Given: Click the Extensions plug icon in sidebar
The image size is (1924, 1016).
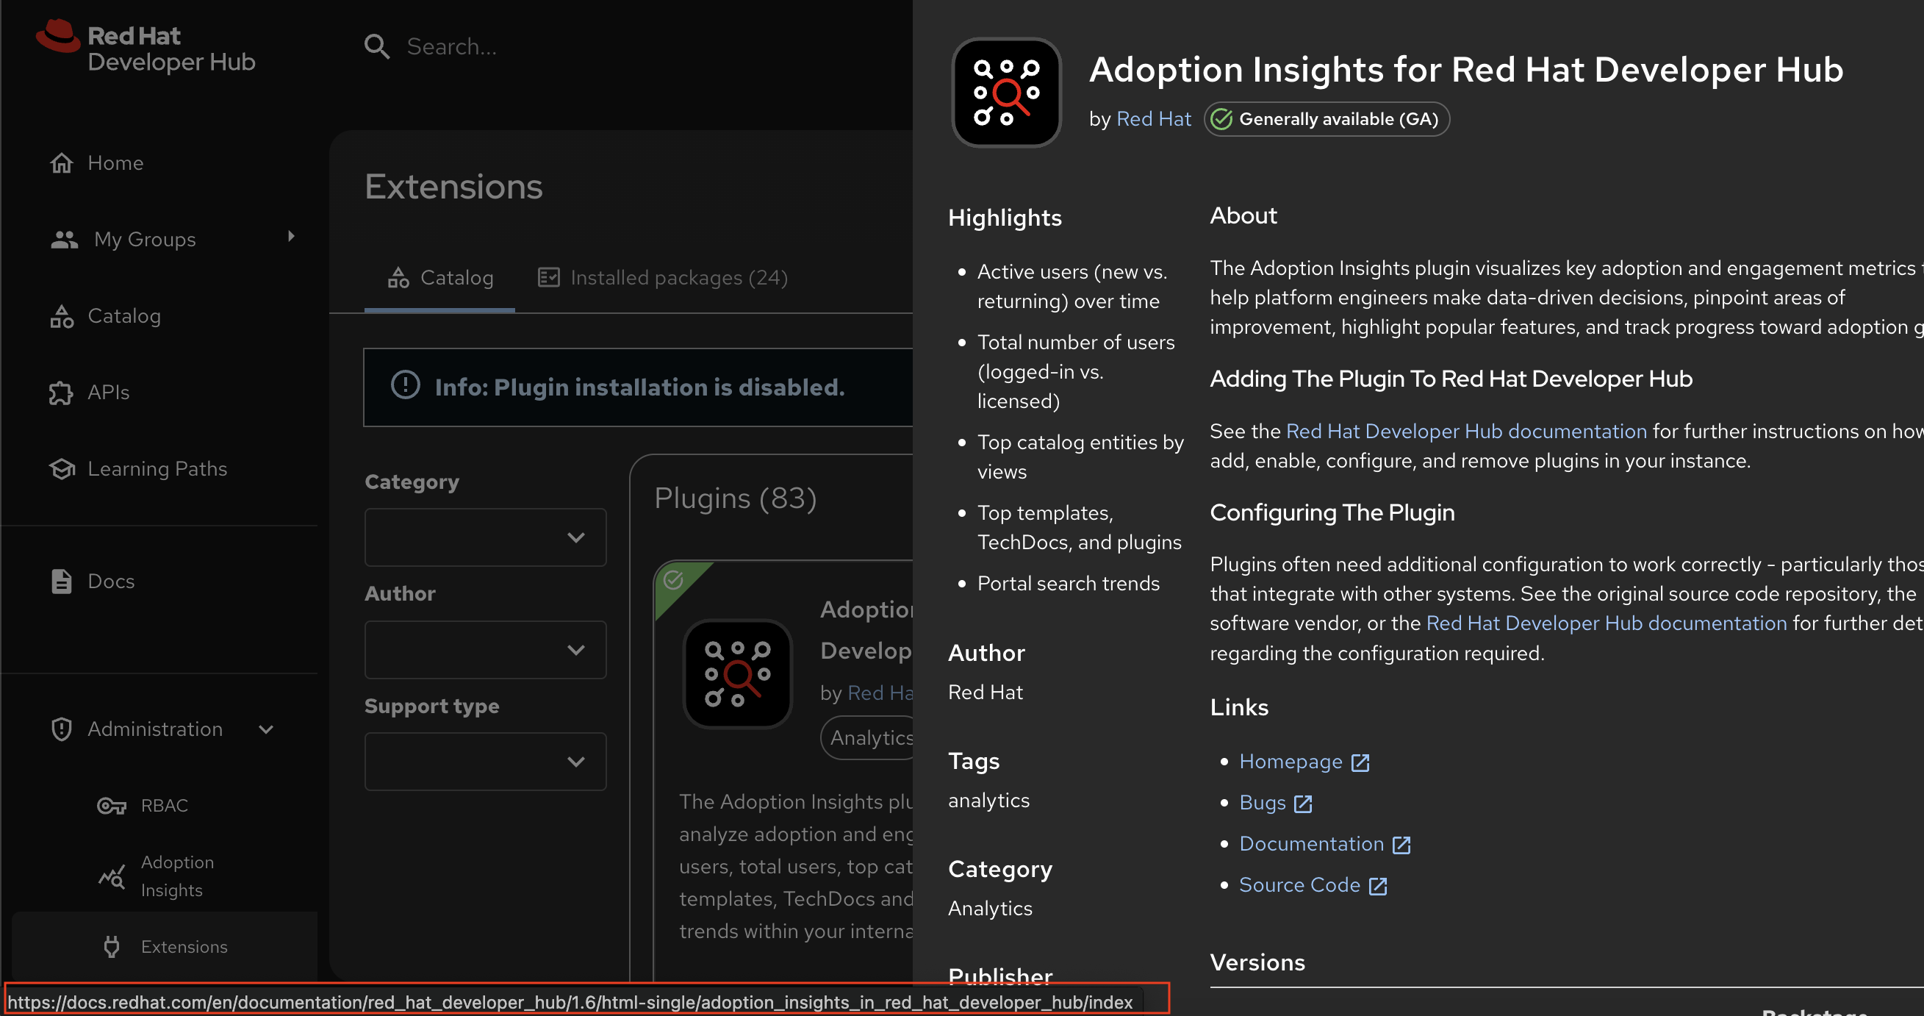Looking at the screenshot, I should pos(111,946).
